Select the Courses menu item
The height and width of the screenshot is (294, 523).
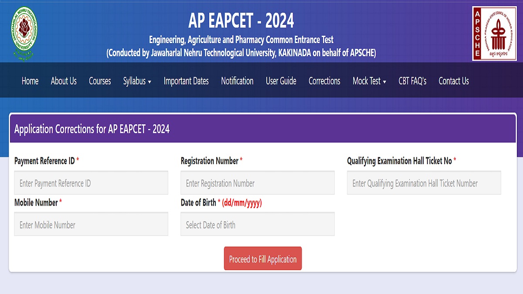coord(100,81)
